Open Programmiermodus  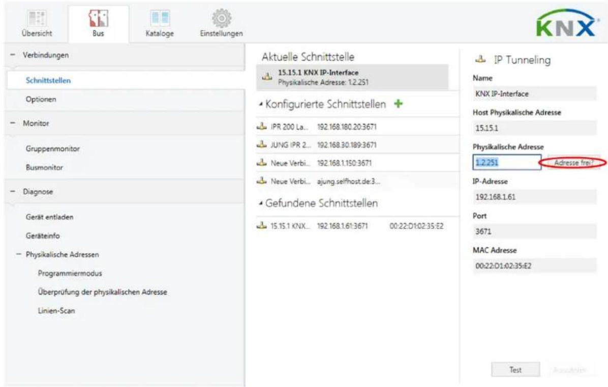(70, 273)
